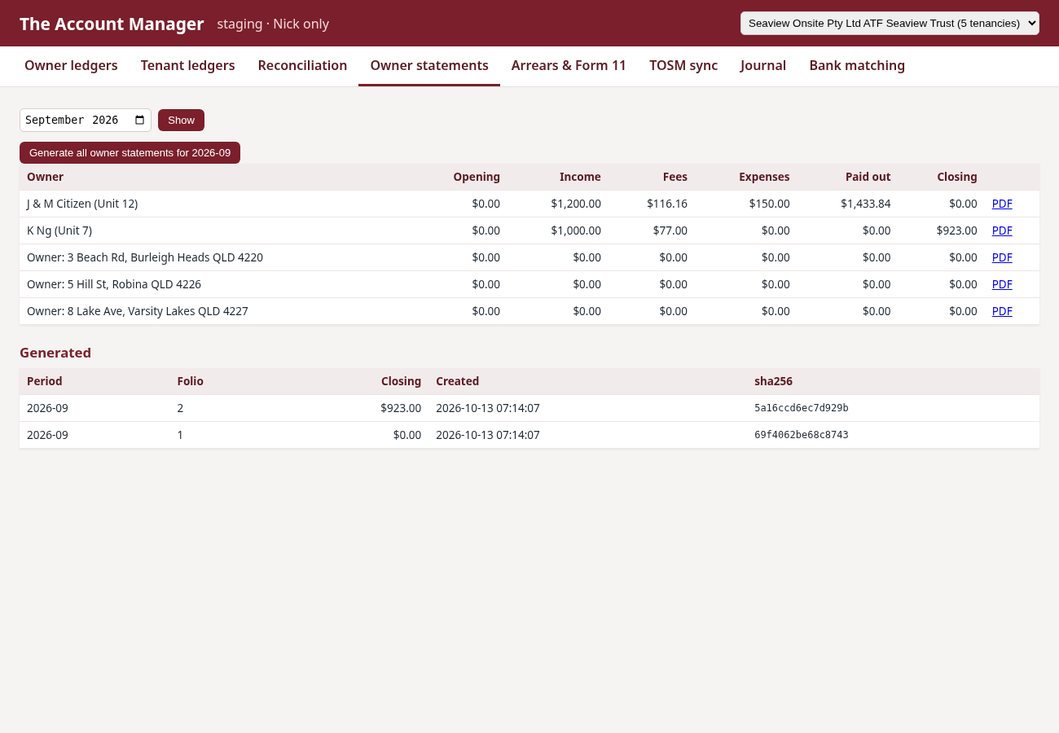Open the trust selector dropdown
Viewport: 1059px width, 733px height.
[x=890, y=23]
